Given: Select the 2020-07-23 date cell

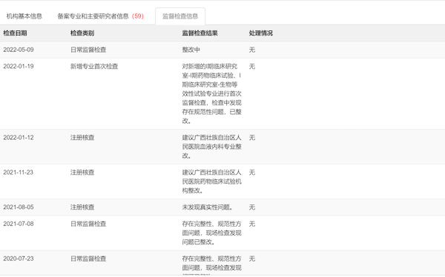Looking at the screenshot, I should 19,259.
